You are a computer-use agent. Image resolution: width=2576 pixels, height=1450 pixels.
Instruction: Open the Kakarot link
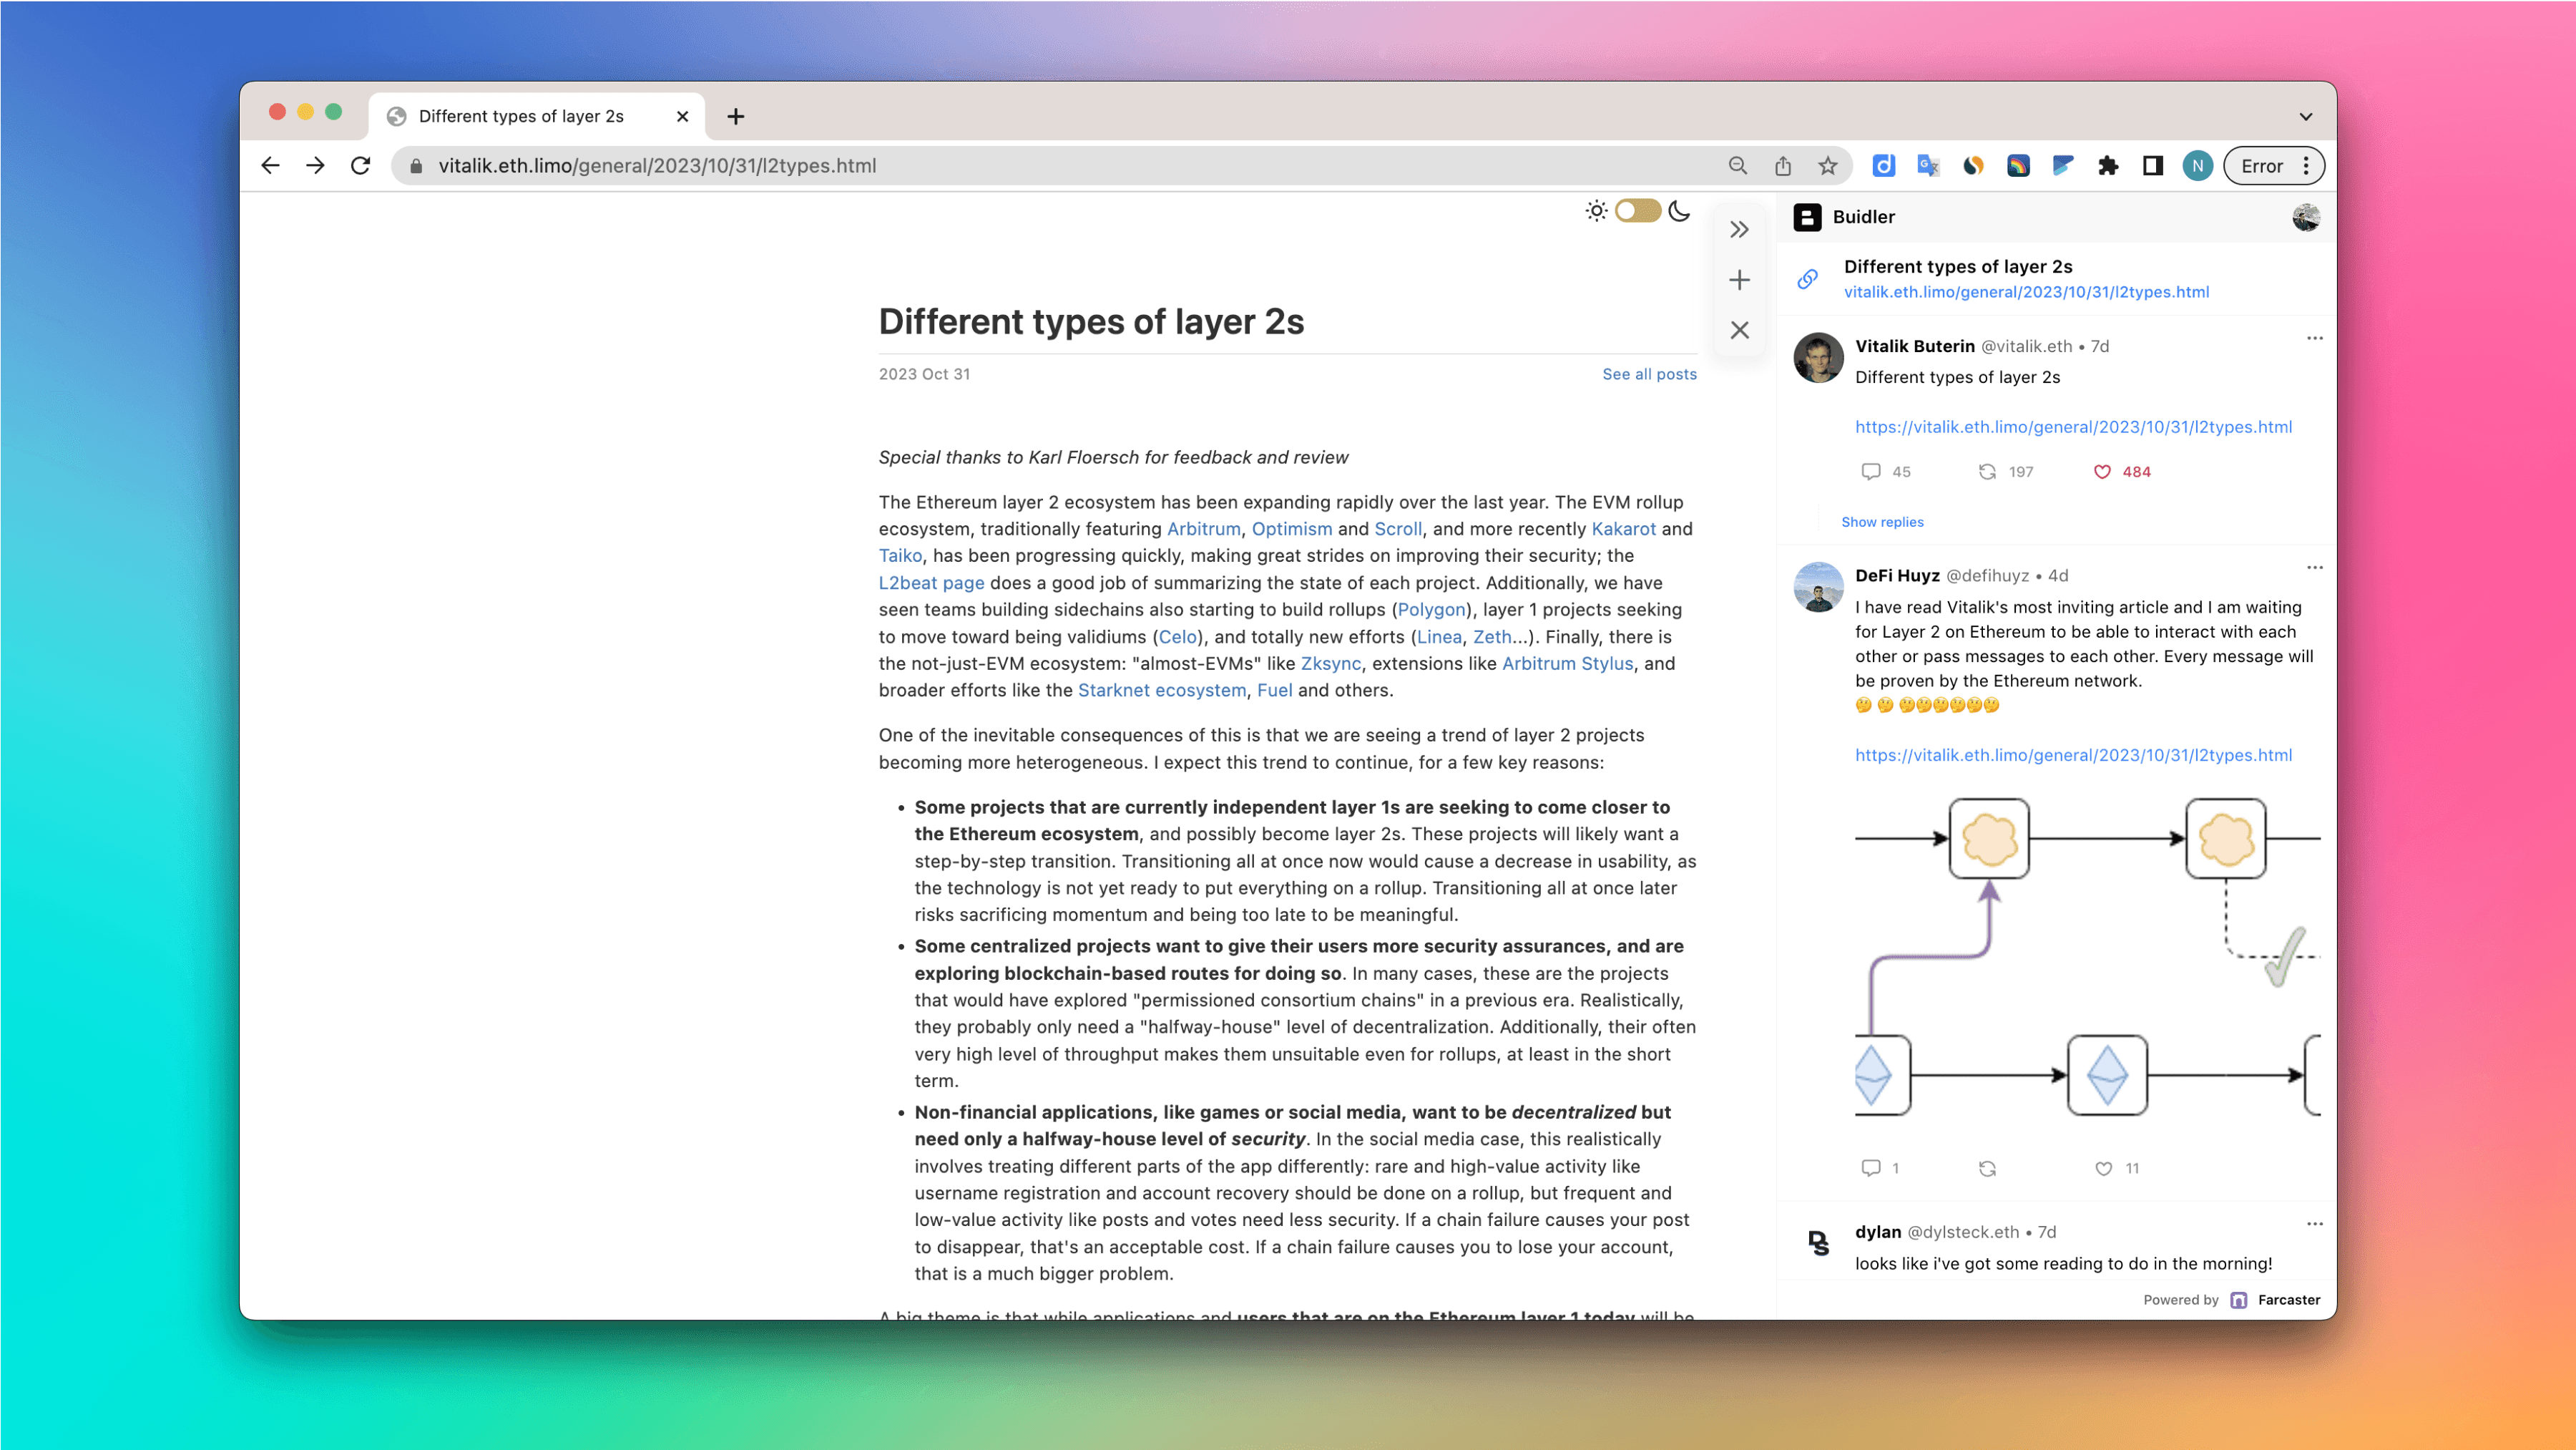pyautogui.click(x=1623, y=530)
